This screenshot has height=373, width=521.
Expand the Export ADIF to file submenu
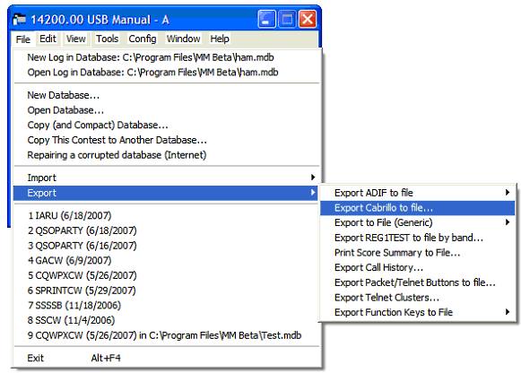[x=508, y=193]
